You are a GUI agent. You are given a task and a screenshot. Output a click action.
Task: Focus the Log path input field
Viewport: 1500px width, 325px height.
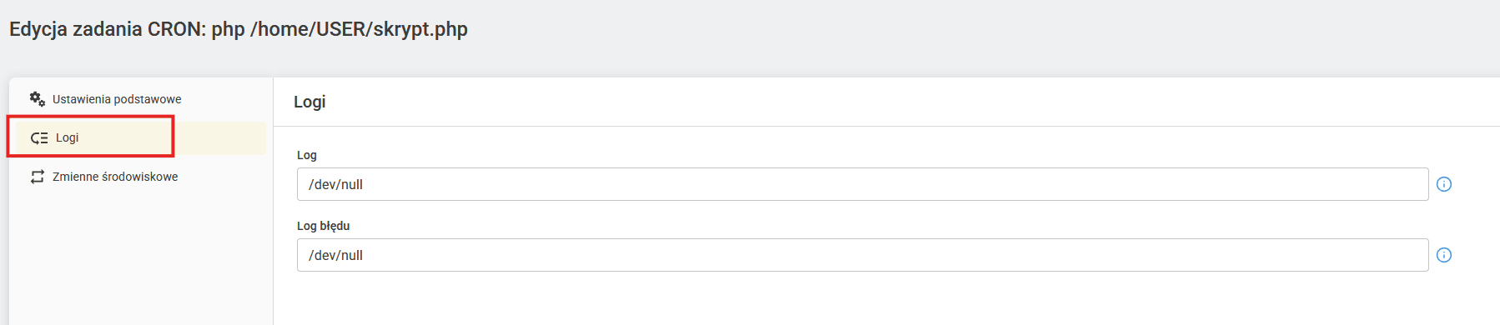point(863,184)
